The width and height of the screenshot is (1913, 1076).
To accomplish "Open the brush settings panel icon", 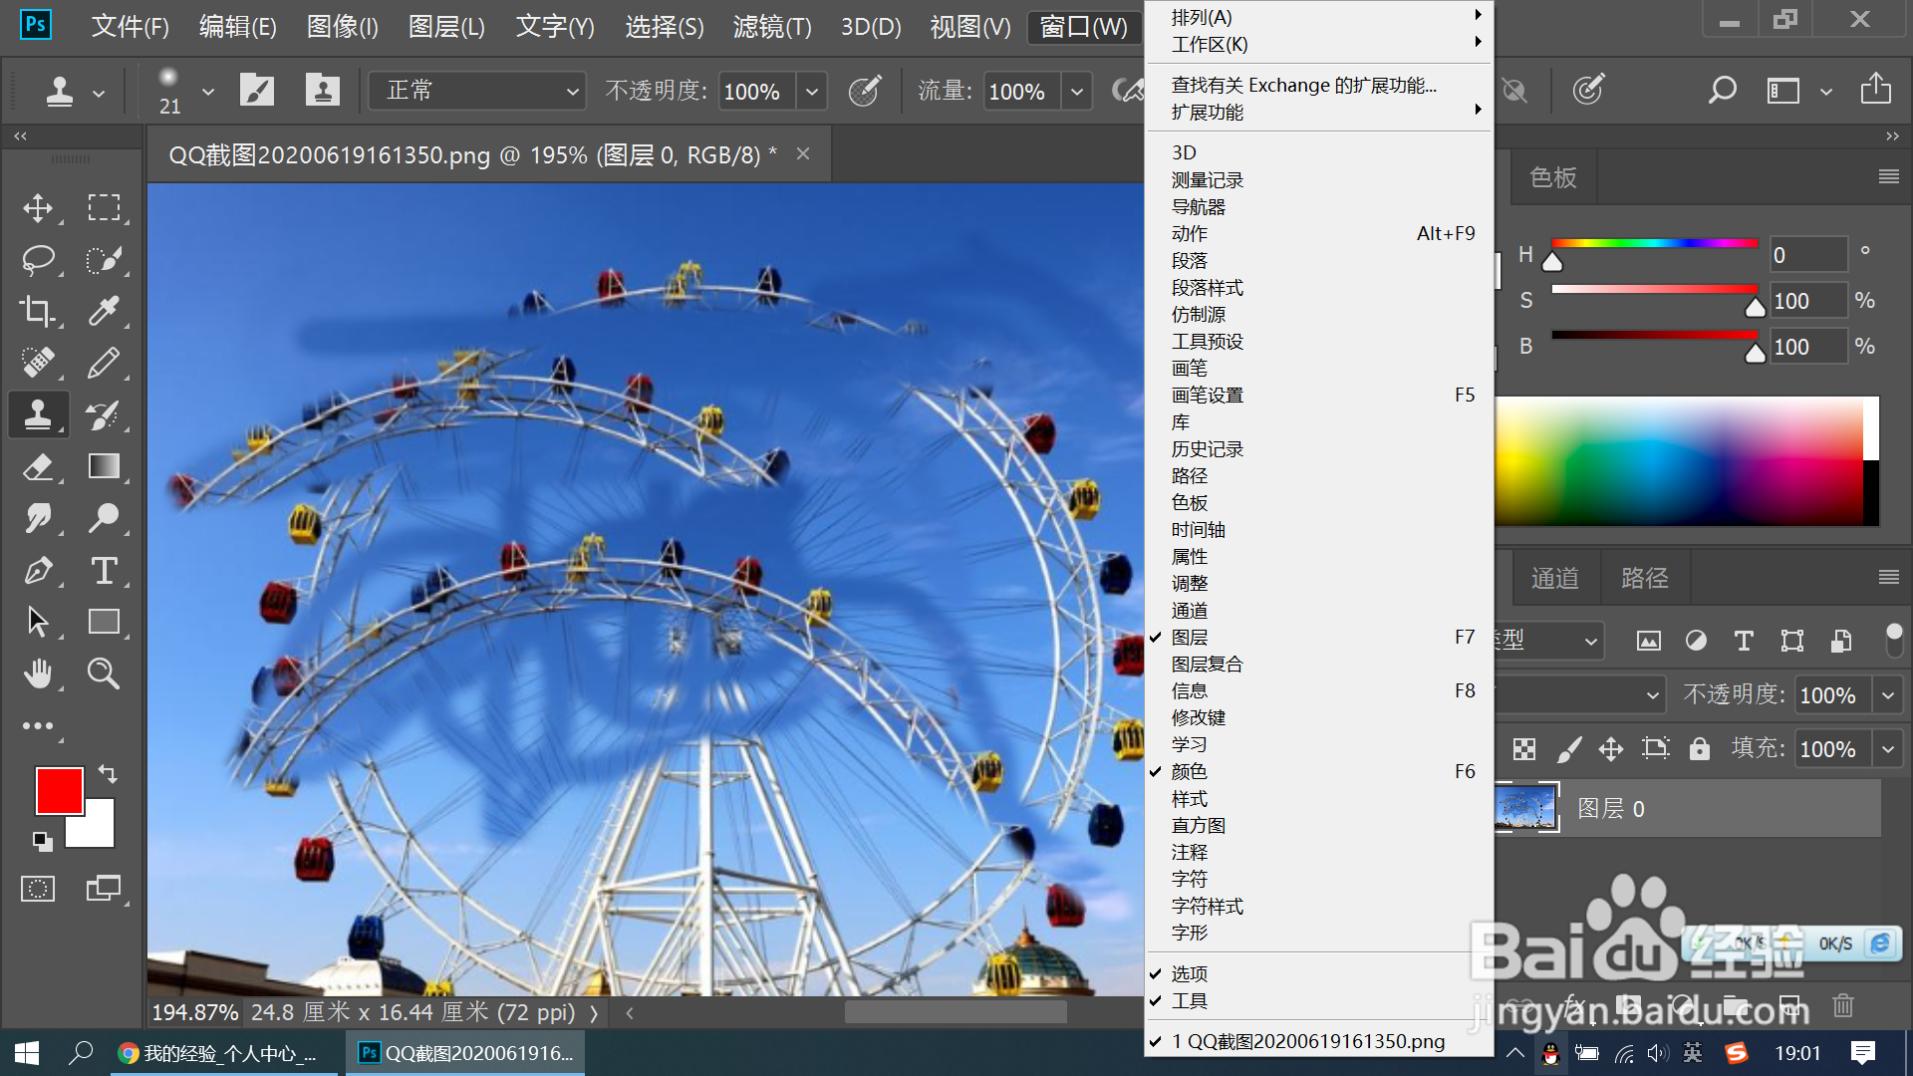I will point(257,91).
